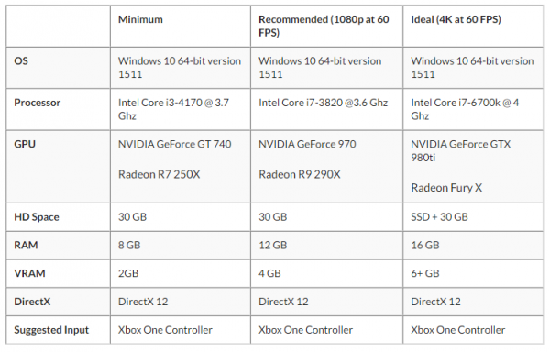
Task: Select the GPU row label
Action: point(25,144)
